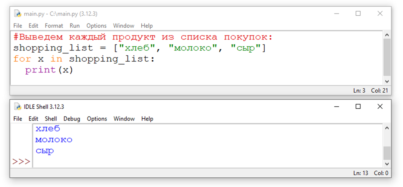Click shopping_list in the for loop line

[109, 59]
